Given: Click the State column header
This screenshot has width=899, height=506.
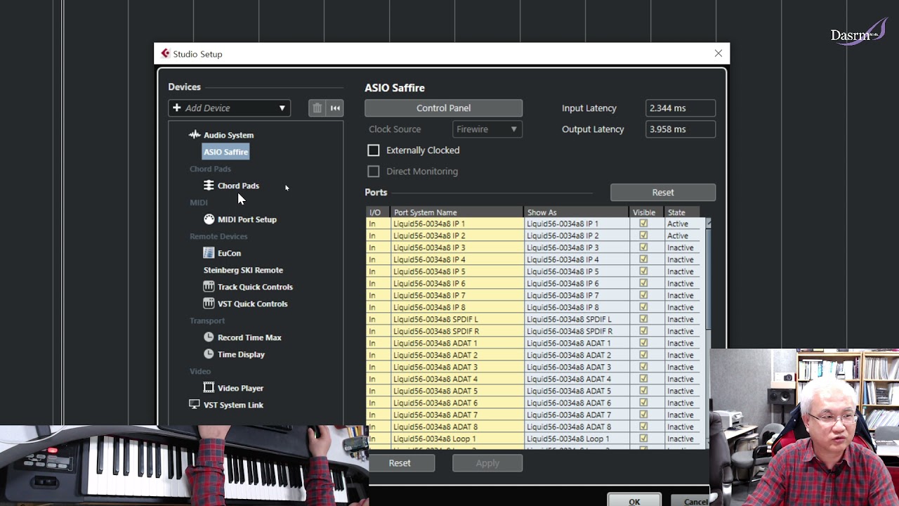Looking at the screenshot, I should (x=682, y=212).
